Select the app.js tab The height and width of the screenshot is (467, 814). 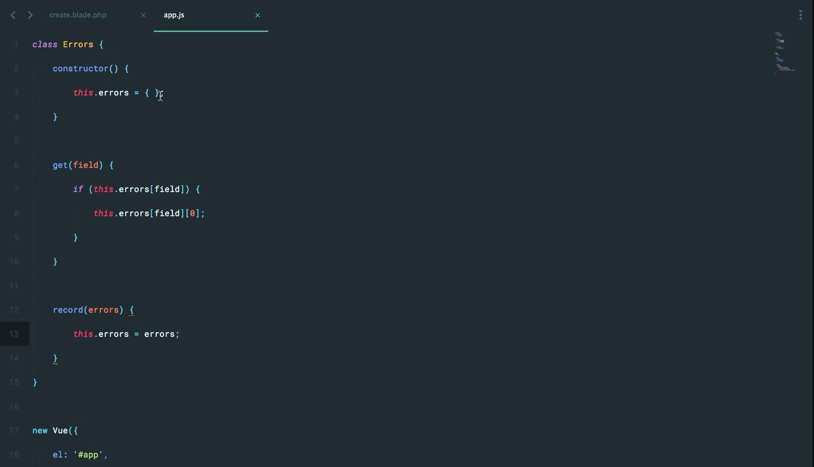[x=174, y=15]
